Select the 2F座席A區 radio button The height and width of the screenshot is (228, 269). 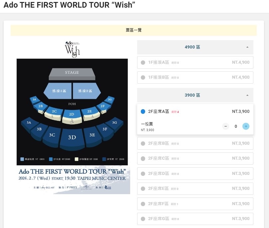pos(143,112)
